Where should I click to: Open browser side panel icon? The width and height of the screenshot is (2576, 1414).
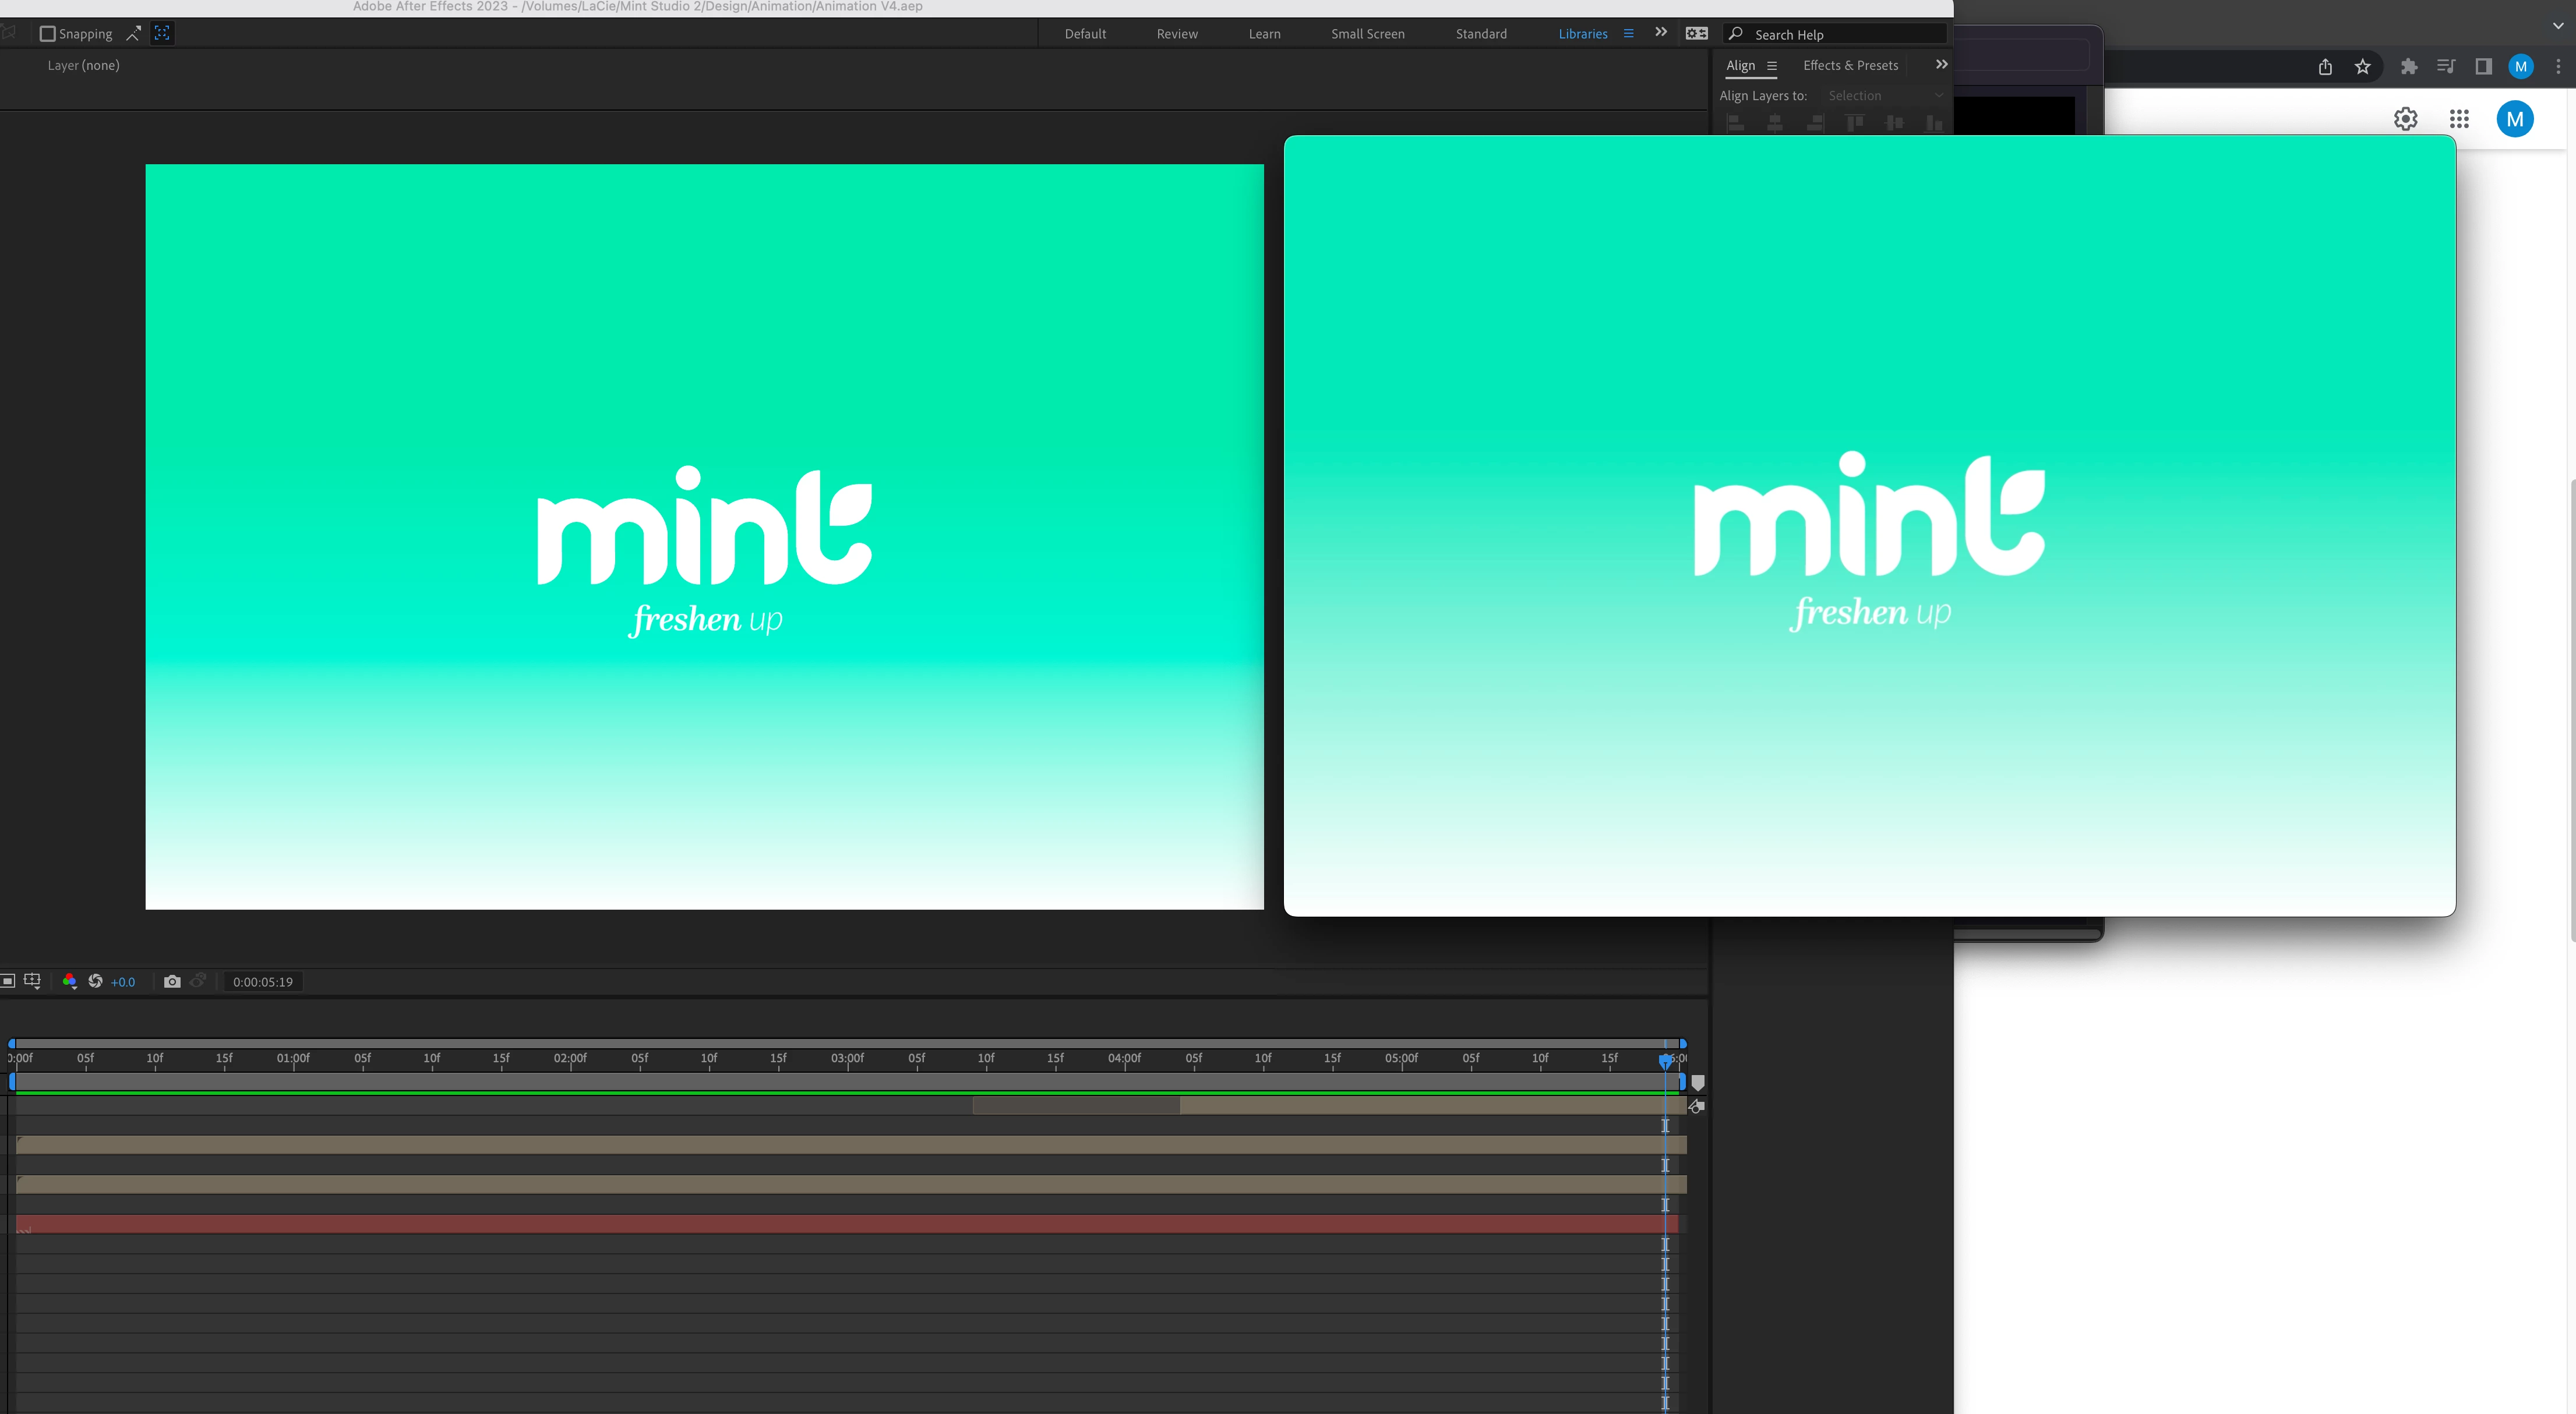[2483, 67]
